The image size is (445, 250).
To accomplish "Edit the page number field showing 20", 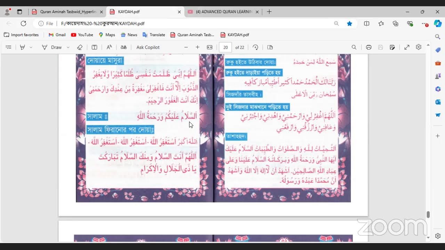I will 225,47.
